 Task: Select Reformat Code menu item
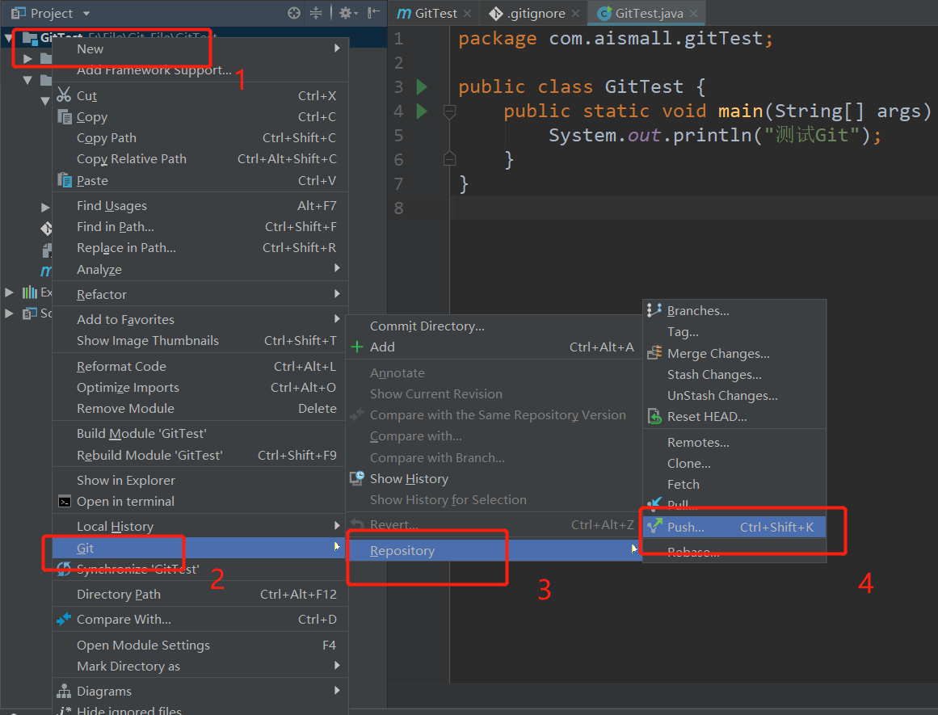pos(200,366)
